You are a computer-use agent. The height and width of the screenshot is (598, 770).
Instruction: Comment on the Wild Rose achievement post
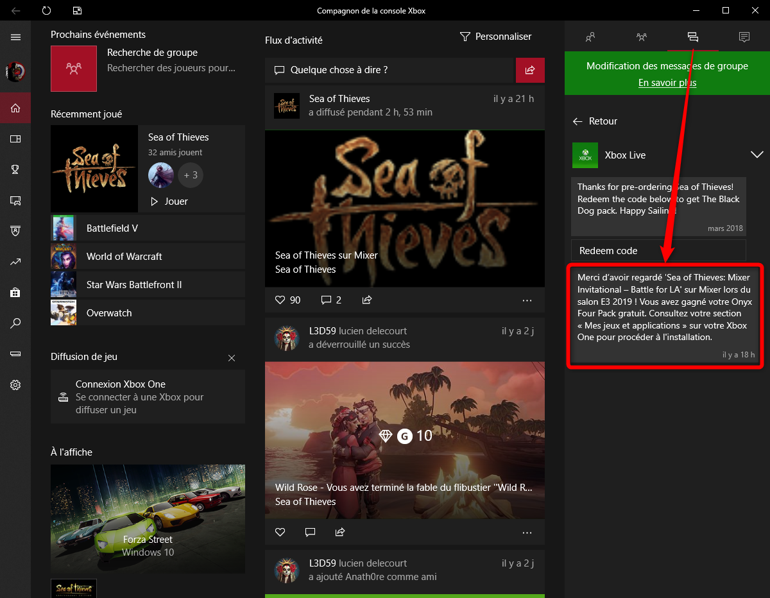(x=310, y=532)
